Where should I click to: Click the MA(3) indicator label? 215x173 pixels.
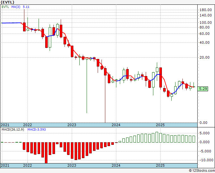point(16,7)
